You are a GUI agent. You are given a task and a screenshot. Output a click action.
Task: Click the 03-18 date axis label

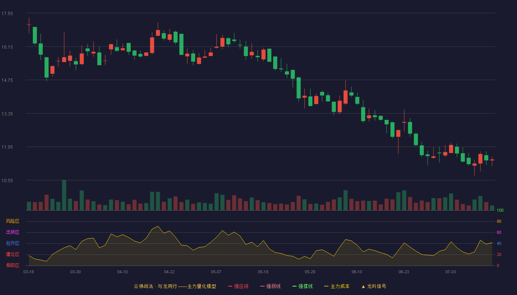(28, 272)
